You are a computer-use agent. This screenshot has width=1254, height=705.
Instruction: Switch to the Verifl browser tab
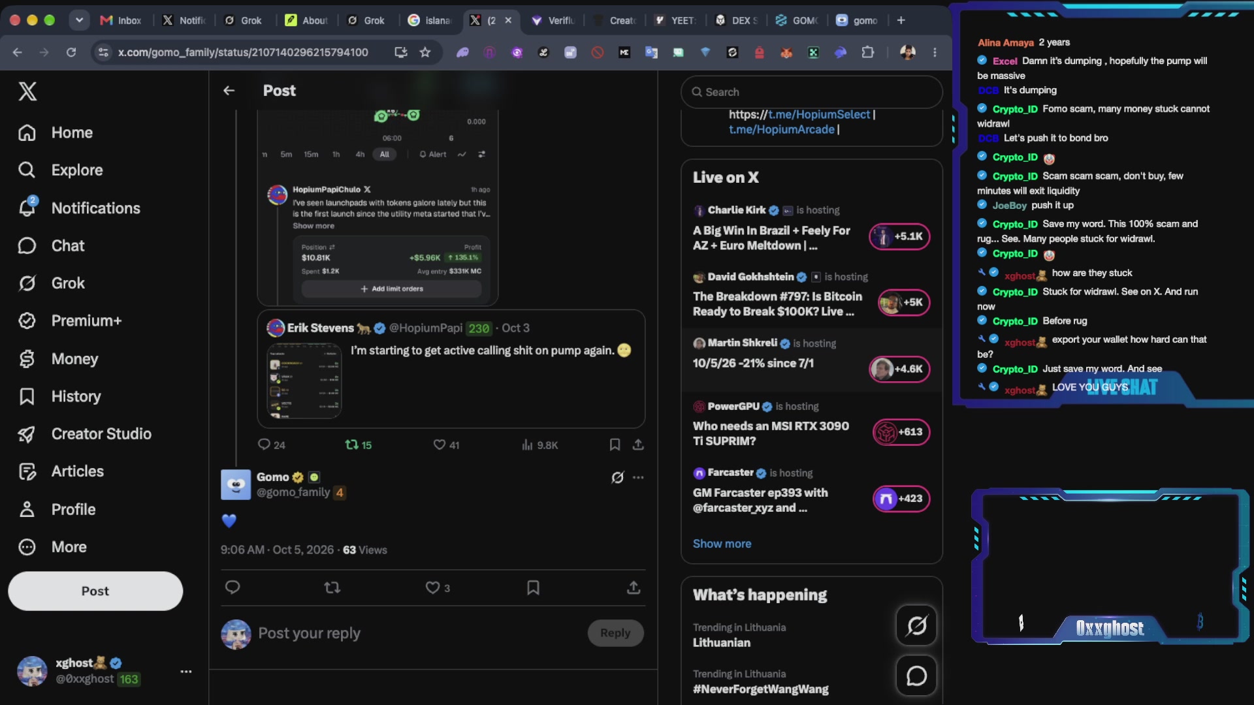pyautogui.click(x=554, y=20)
